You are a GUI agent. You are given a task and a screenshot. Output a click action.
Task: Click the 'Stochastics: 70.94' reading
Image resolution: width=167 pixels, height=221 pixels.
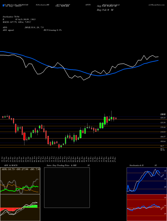coord(10,17)
